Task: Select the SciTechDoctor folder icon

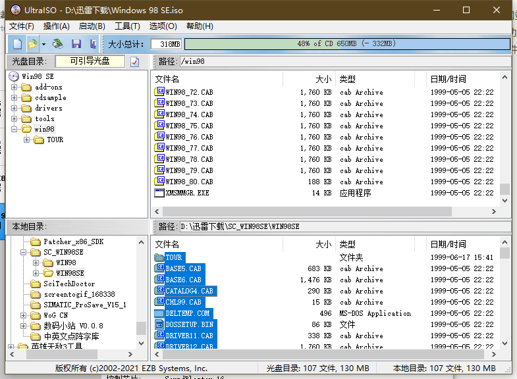Action: pyautogui.click(x=36, y=284)
